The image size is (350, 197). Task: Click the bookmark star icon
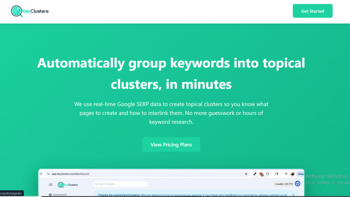point(246,174)
